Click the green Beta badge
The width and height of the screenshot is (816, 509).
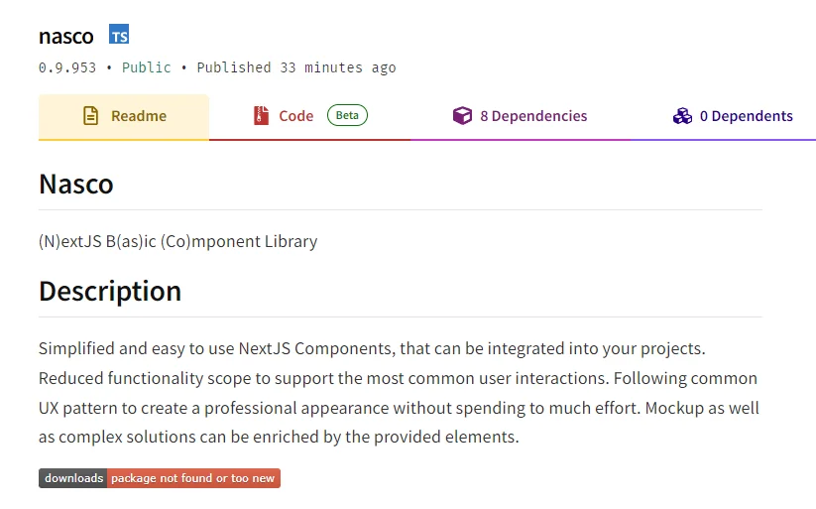(347, 115)
